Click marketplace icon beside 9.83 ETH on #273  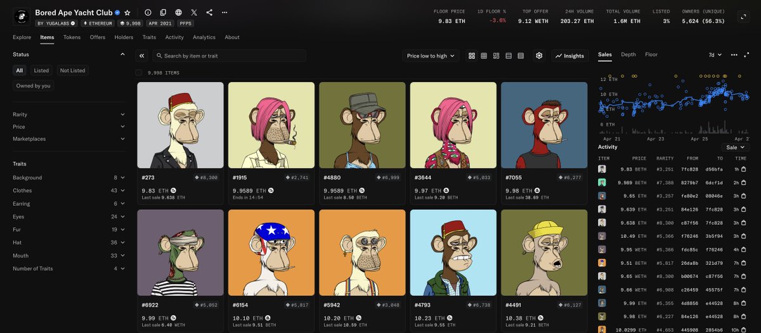174,191
